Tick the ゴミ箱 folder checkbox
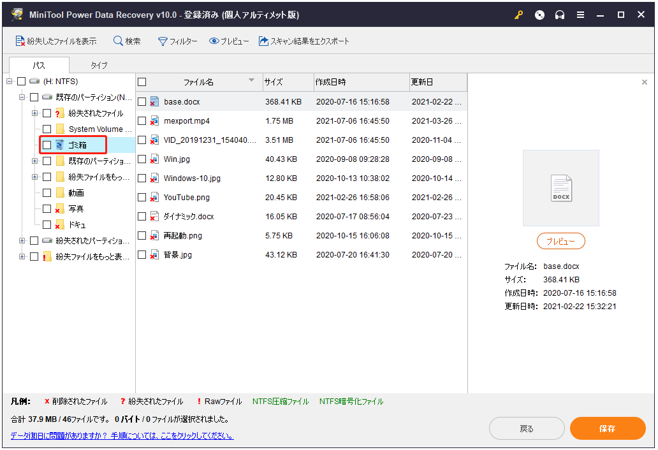The height and width of the screenshot is (450, 658). tap(47, 145)
